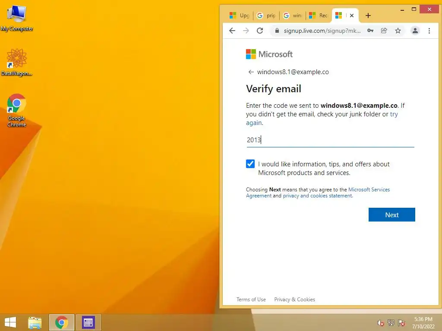
Task: Launch Google Chrome from desktop shortcut
Action: tap(17, 110)
